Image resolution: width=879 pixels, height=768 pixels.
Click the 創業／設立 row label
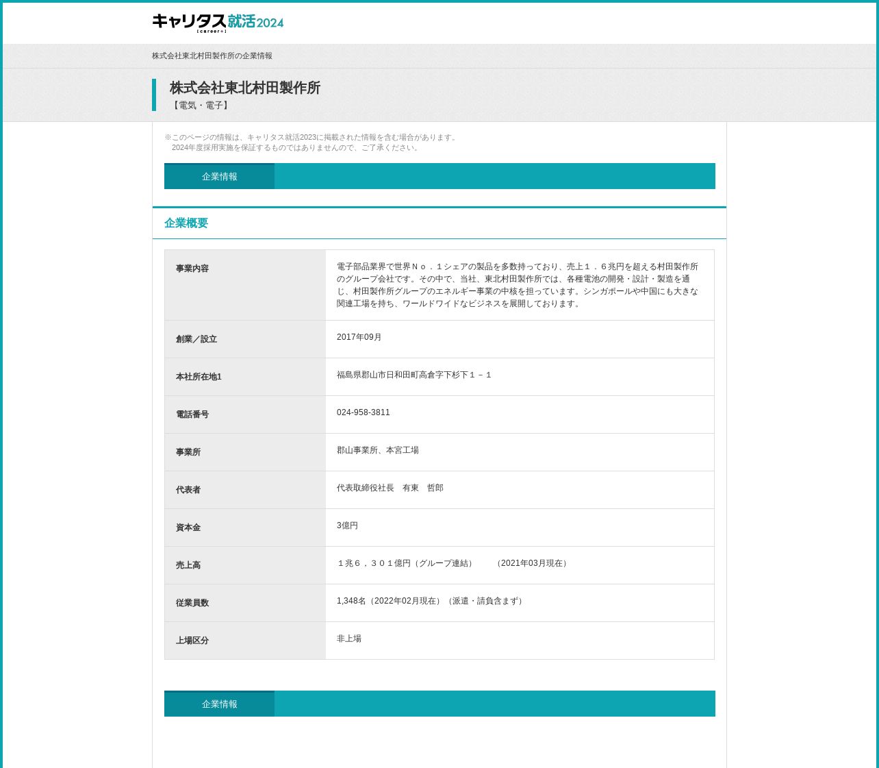point(196,339)
